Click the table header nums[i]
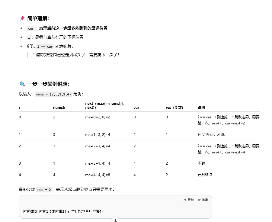 [60, 108]
